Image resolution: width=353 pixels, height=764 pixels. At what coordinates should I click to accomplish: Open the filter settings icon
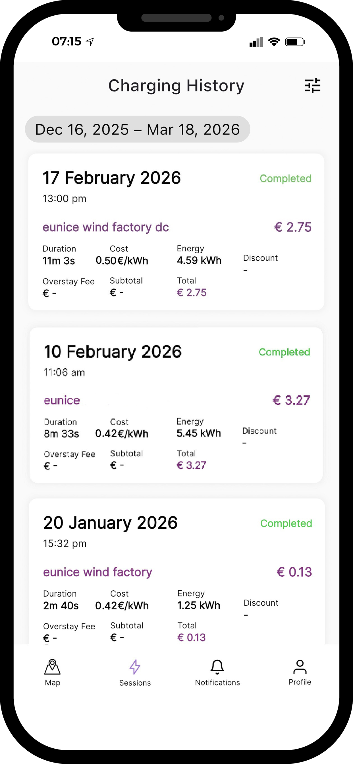(x=313, y=86)
